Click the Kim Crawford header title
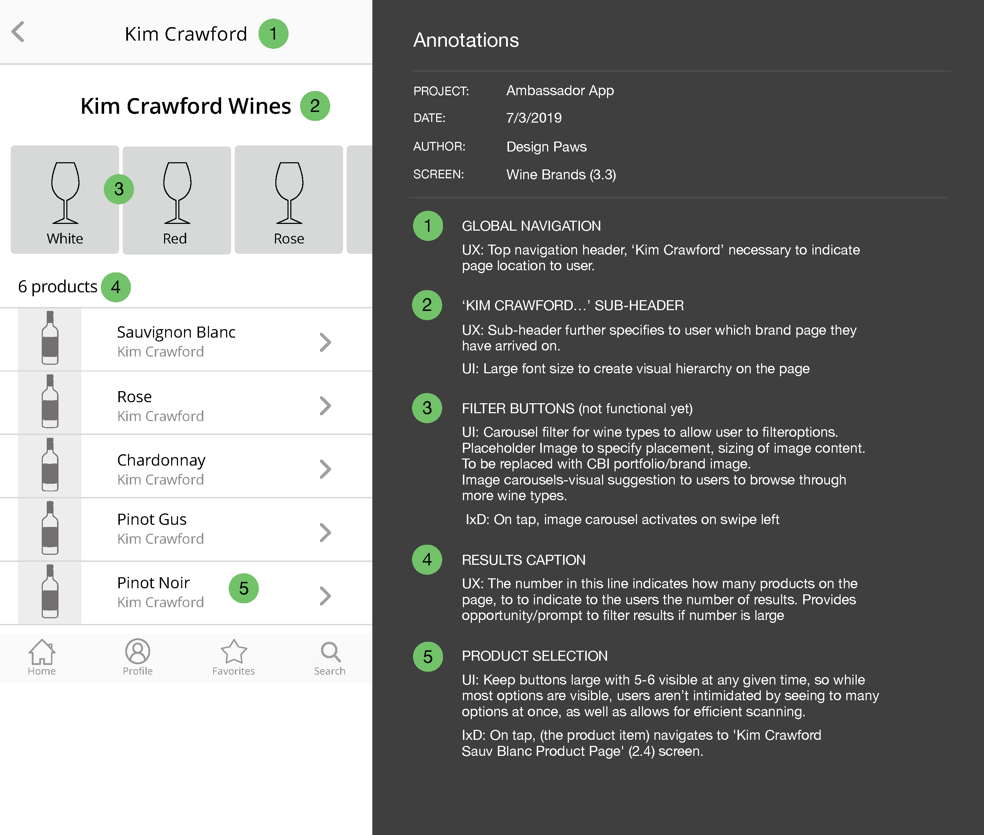 pos(185,34)
